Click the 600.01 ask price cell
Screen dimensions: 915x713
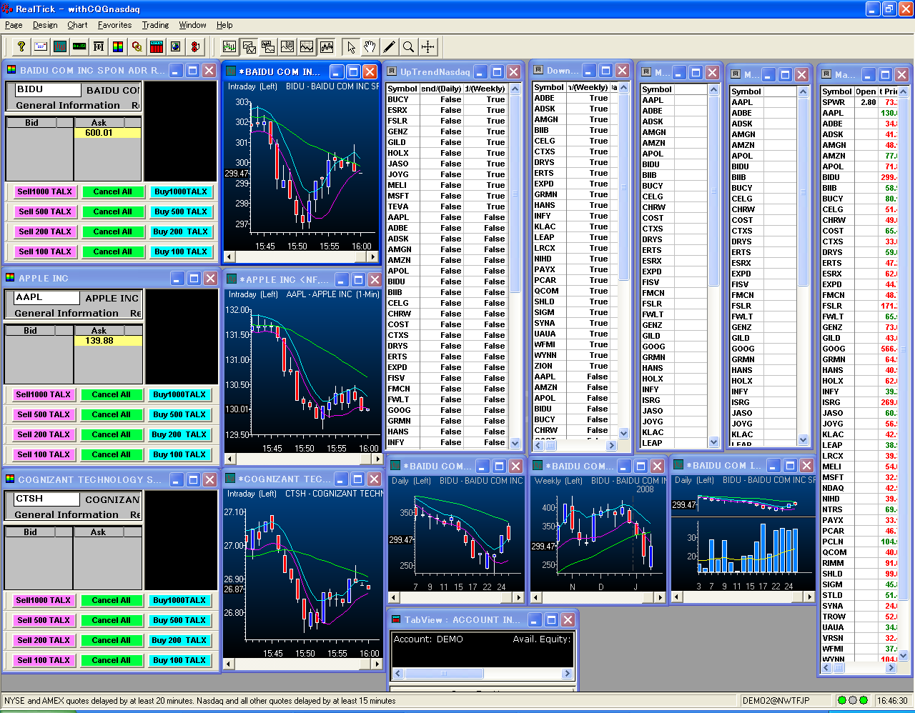107,133
